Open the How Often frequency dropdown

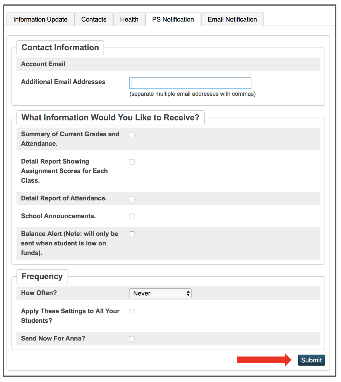tap(160, 293)
